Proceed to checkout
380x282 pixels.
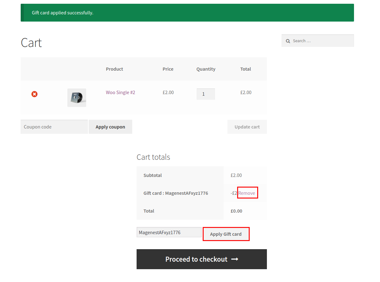pyautogui.click(x=201, y=259)
